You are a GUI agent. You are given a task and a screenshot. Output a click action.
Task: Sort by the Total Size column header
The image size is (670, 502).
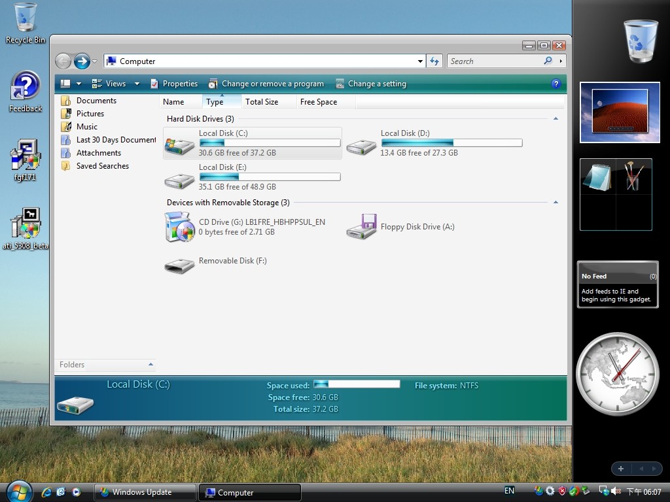(x=269, y=101)
